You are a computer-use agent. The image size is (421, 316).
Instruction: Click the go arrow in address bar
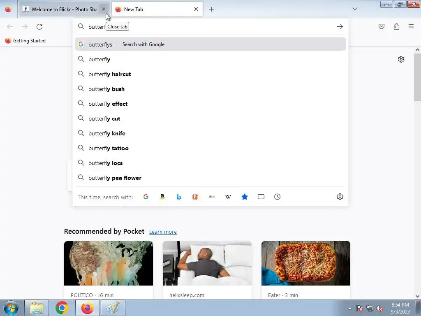pyautogui.click(x=340, y=27)
